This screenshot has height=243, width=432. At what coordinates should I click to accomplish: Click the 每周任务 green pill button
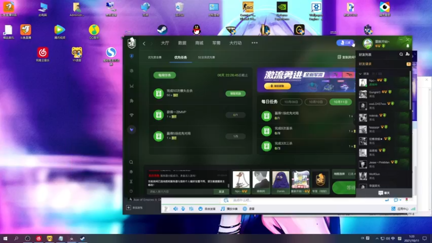[165, 75]
